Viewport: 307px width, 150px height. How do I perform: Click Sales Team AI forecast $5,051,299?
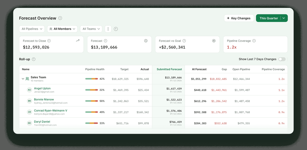tap(199, 79)
